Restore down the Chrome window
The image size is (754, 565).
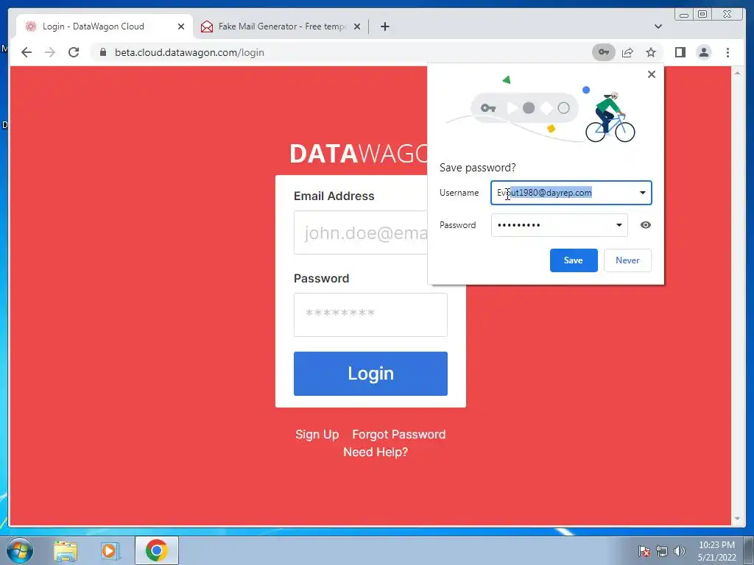point(702,15)
